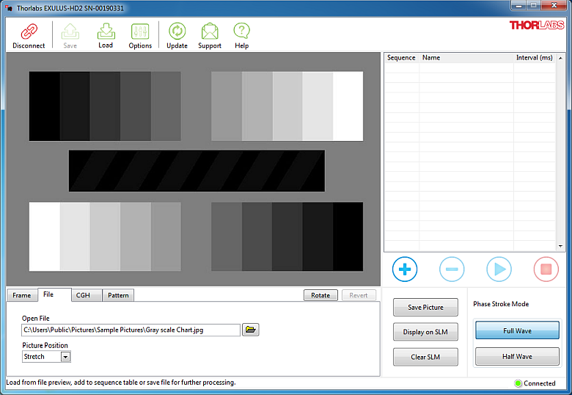Switch to the File tab
Viewport: 572px width, 395px height.
54,294
